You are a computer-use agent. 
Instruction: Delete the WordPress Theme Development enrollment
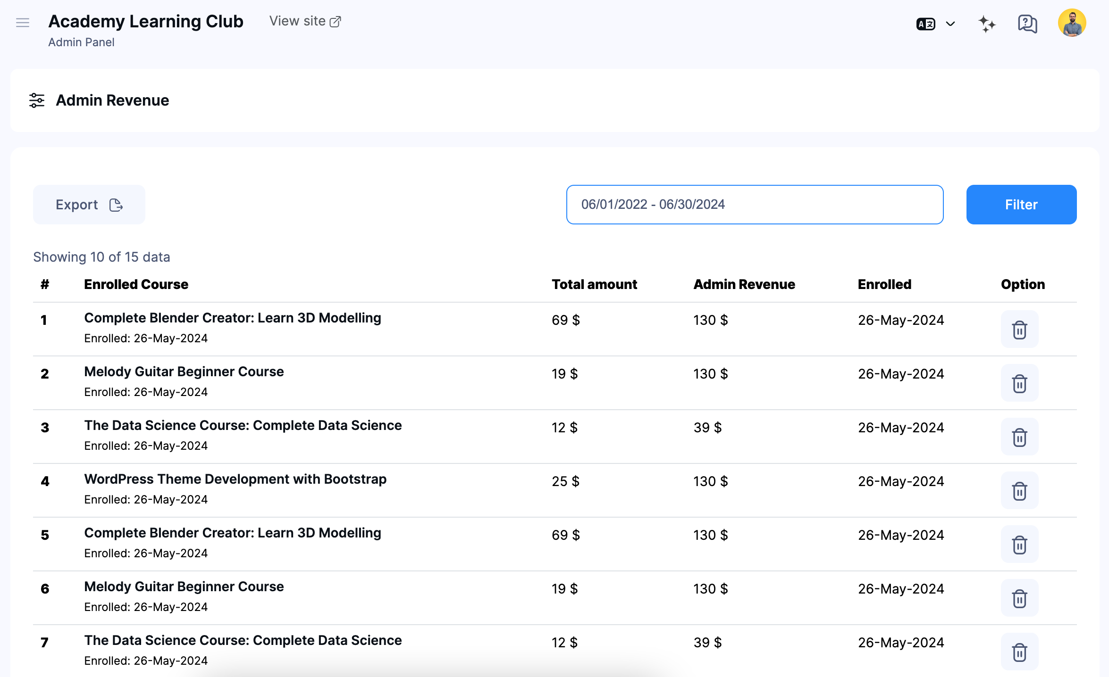click(1019, 491)
